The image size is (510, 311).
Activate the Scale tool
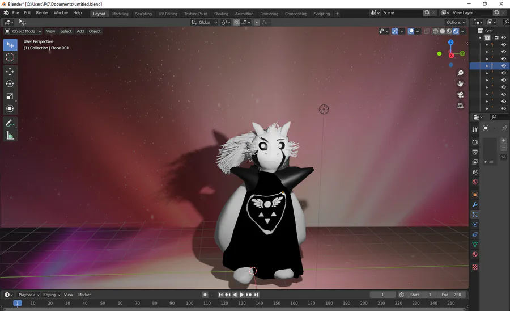[x=10, y=96]
